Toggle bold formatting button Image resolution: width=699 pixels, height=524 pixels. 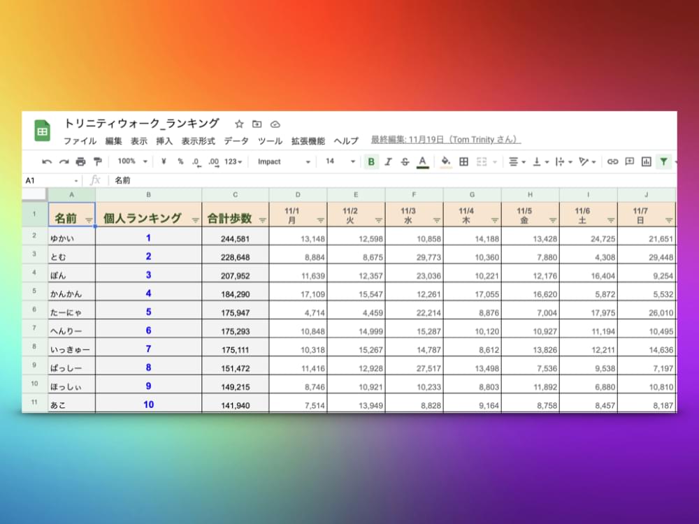tap(371, 161)
